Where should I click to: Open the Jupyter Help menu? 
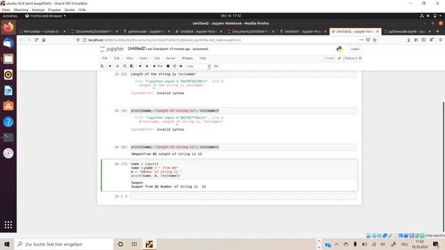tap(202, 58)
